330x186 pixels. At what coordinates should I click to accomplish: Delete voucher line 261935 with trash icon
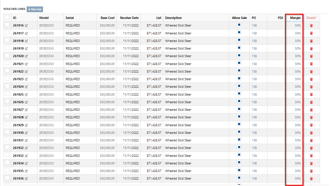point(311,171)
